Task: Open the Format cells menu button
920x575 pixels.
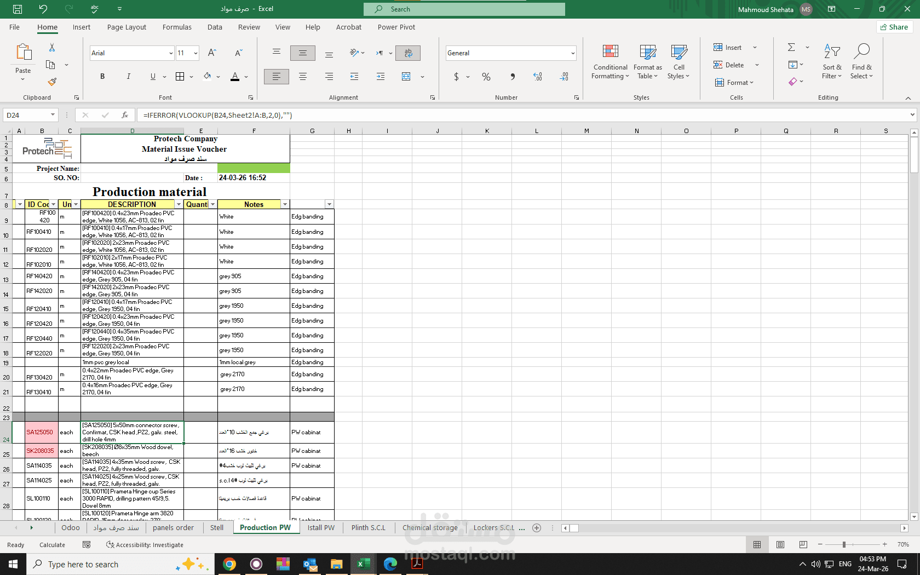Action: point(734,83)
